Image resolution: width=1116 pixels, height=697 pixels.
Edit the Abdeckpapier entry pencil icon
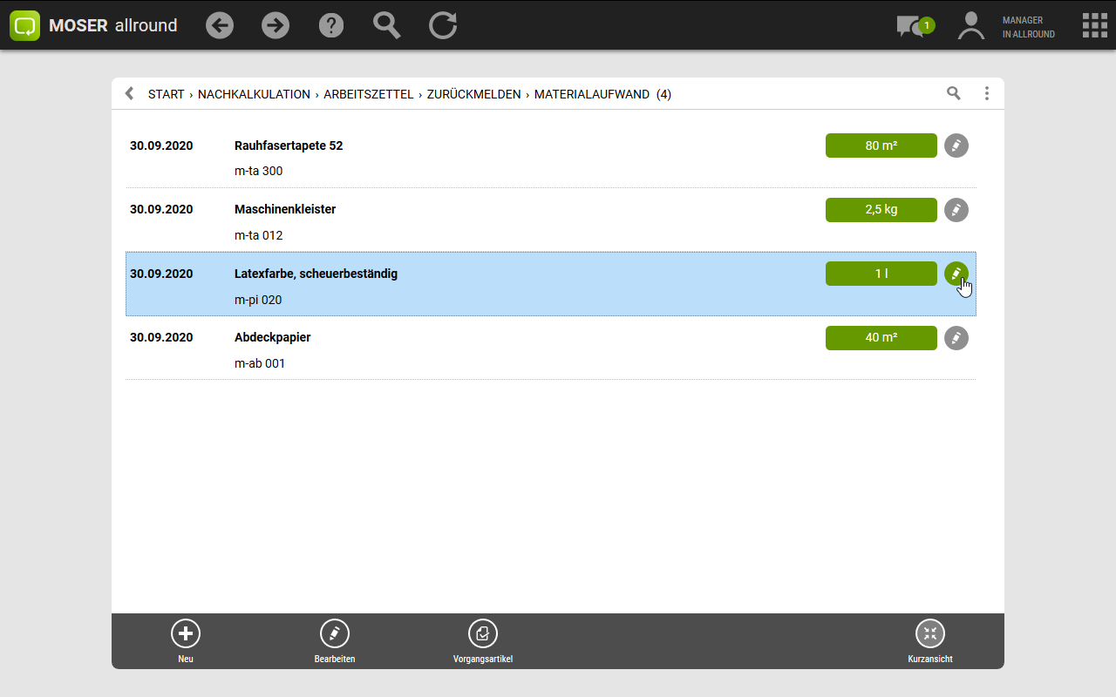tap(956, 338)
